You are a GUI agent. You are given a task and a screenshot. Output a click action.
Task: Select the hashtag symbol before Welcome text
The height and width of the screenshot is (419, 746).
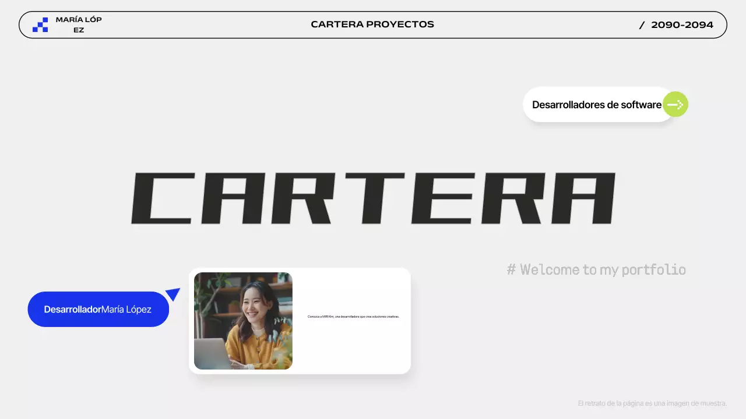coord(511,269)
